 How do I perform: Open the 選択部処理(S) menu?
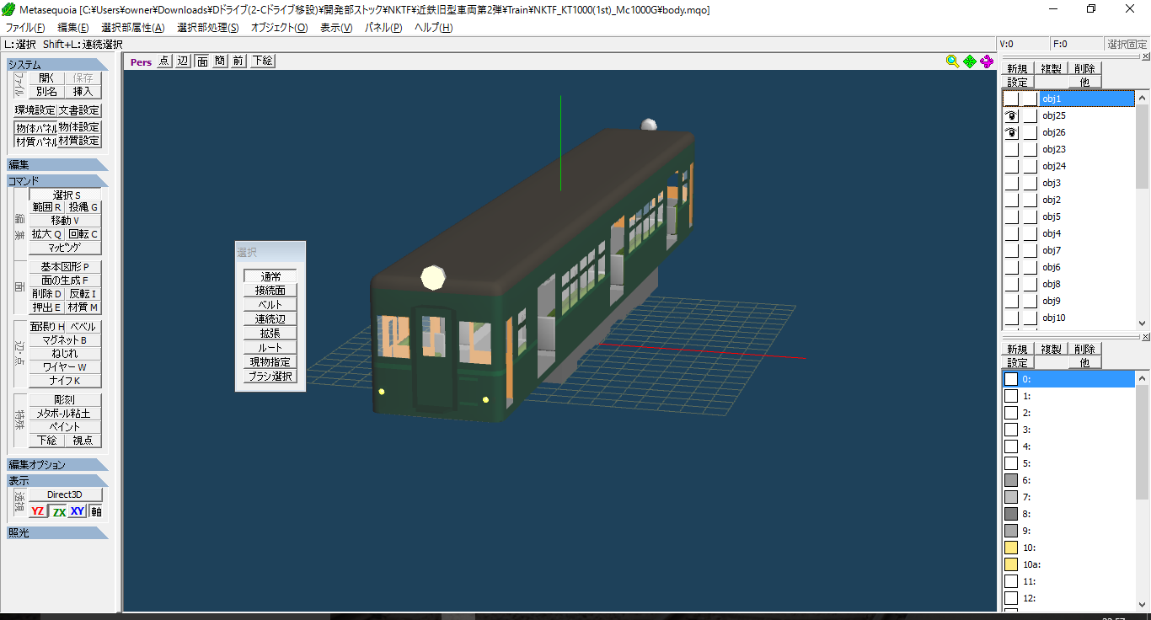208,28
